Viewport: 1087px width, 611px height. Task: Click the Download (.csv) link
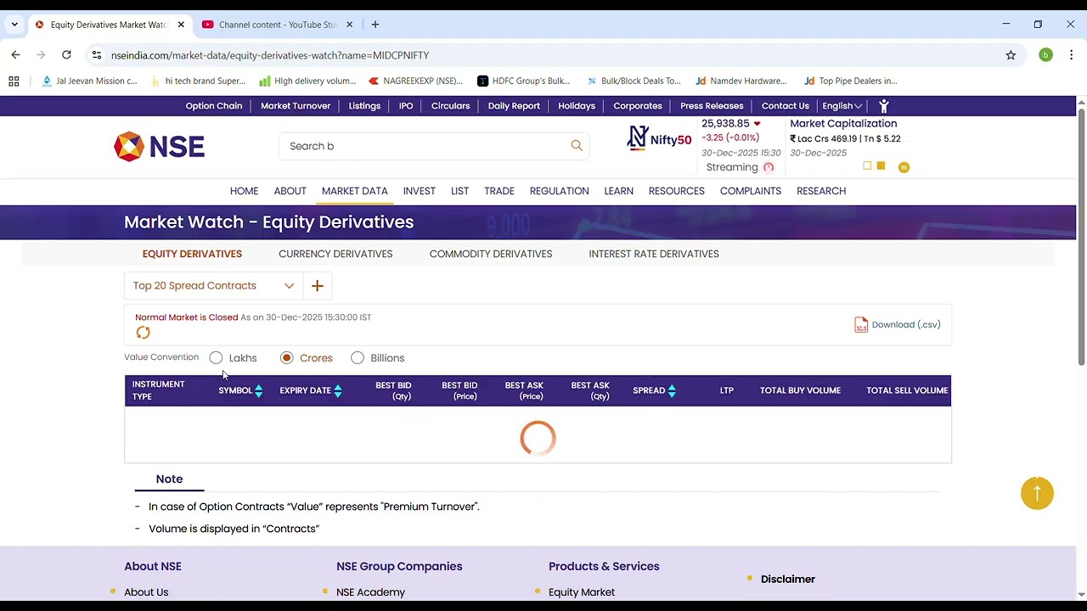coord(906,325)
